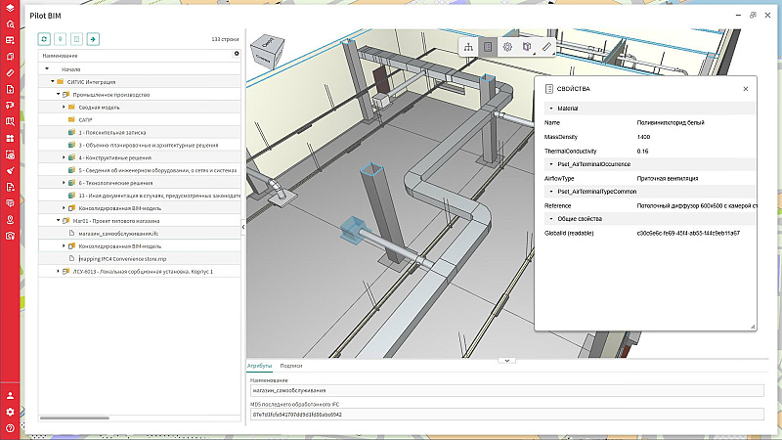Select the Атрибуты tab
This screenshot has width=782, height=440.
click(x=258, y=365)
